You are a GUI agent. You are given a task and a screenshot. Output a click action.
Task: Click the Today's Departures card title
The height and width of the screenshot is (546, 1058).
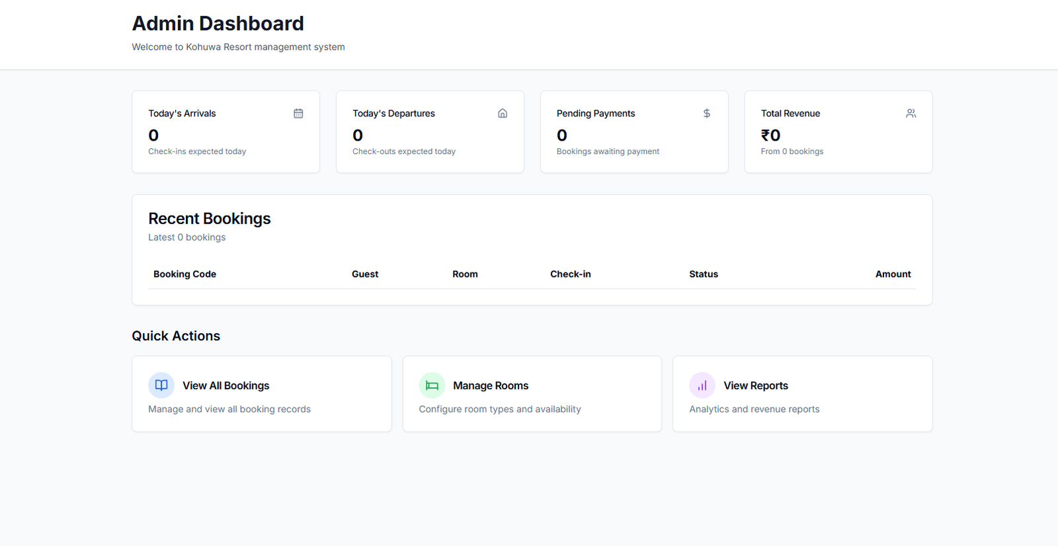click(393, 114)
